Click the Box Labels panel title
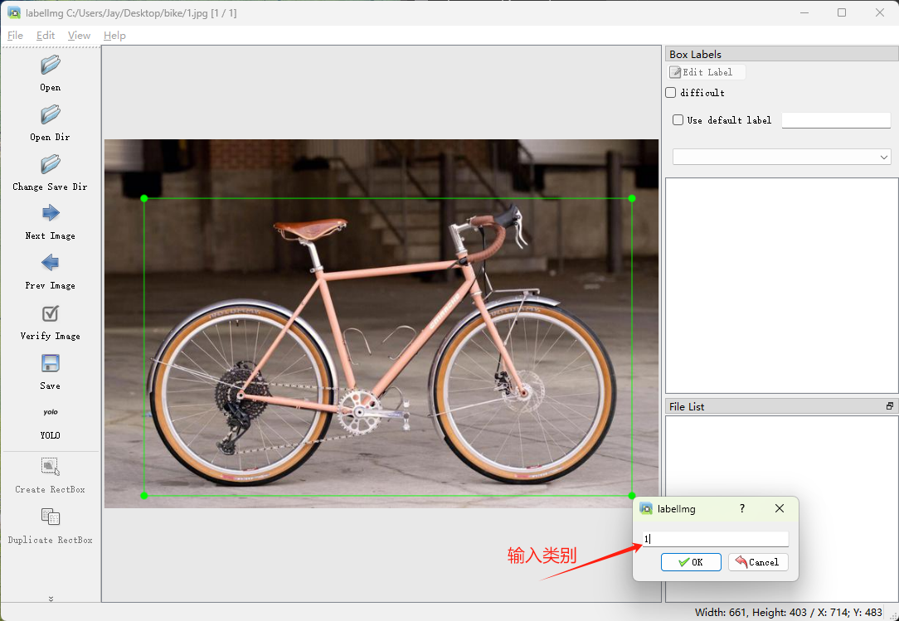This screenshot has width=899, height=621. [696, 55]
